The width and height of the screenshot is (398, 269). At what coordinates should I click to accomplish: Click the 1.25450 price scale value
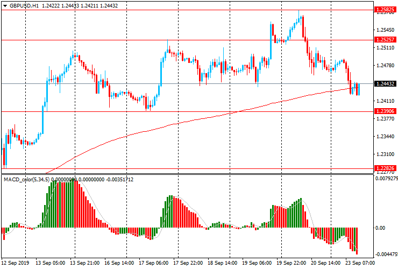[x=385, y=30]
